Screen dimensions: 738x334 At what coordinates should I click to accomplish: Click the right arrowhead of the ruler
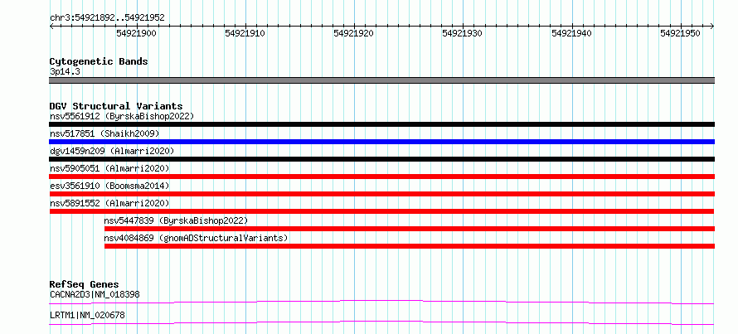point(712,27)
